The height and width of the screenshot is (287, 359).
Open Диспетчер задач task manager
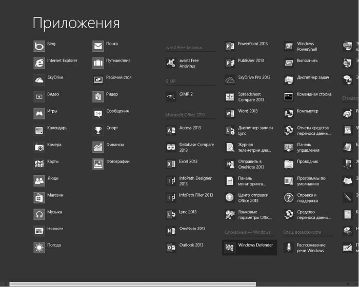[x=289, y=80]
